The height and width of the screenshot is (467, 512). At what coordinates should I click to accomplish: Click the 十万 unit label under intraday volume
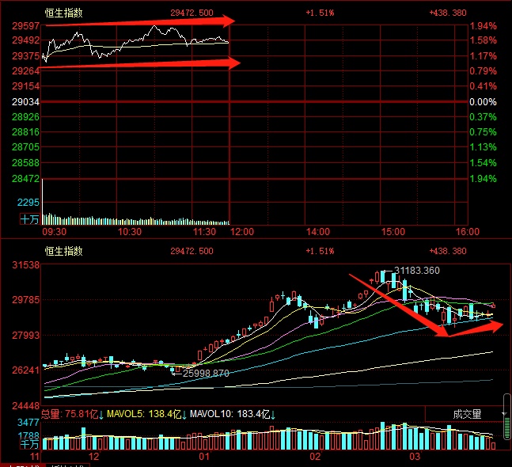pyautogui.click(x=29, y=219)
